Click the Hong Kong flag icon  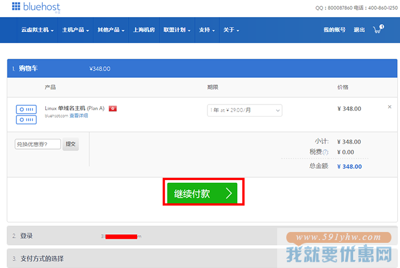113,109
